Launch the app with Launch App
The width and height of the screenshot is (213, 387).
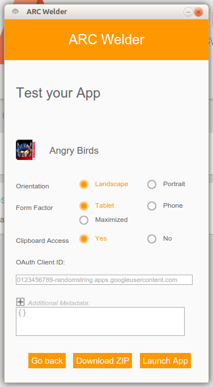point(165,360)
